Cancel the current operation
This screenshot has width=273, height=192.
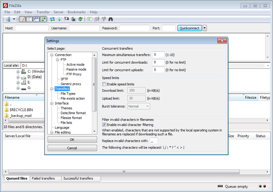click(x=66, y=19)
